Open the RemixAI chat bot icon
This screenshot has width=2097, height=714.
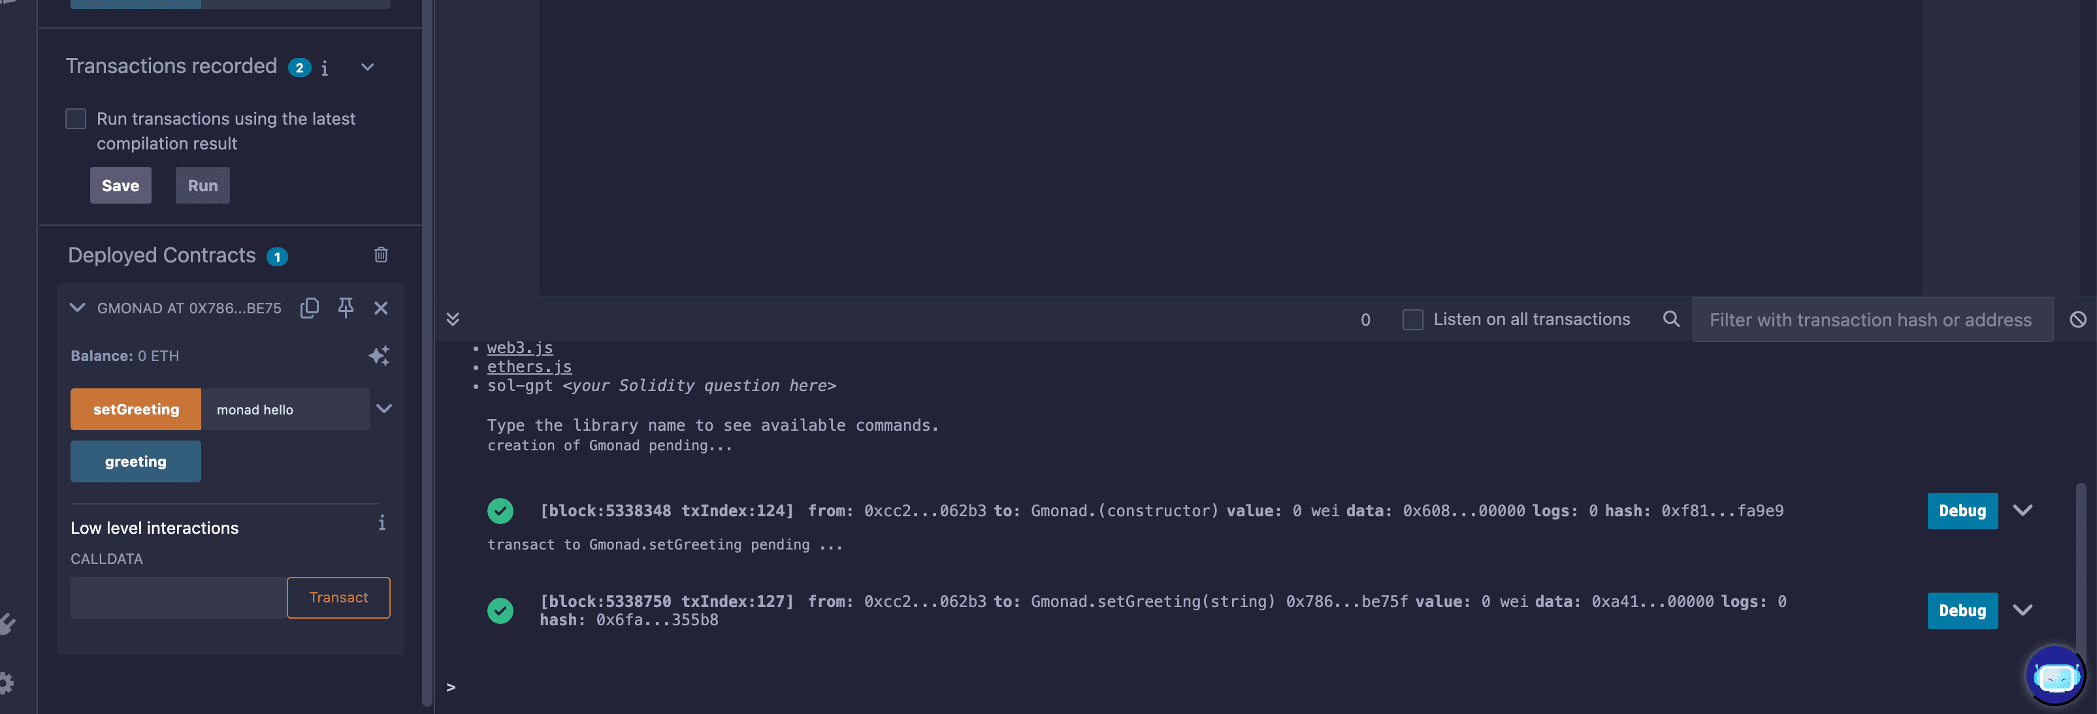tap(2055, 675)
